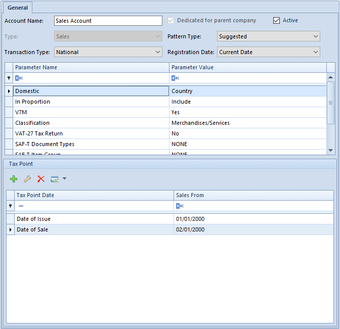Toggle the Active checkbox

pyautogui.click(x=276, y=21)
